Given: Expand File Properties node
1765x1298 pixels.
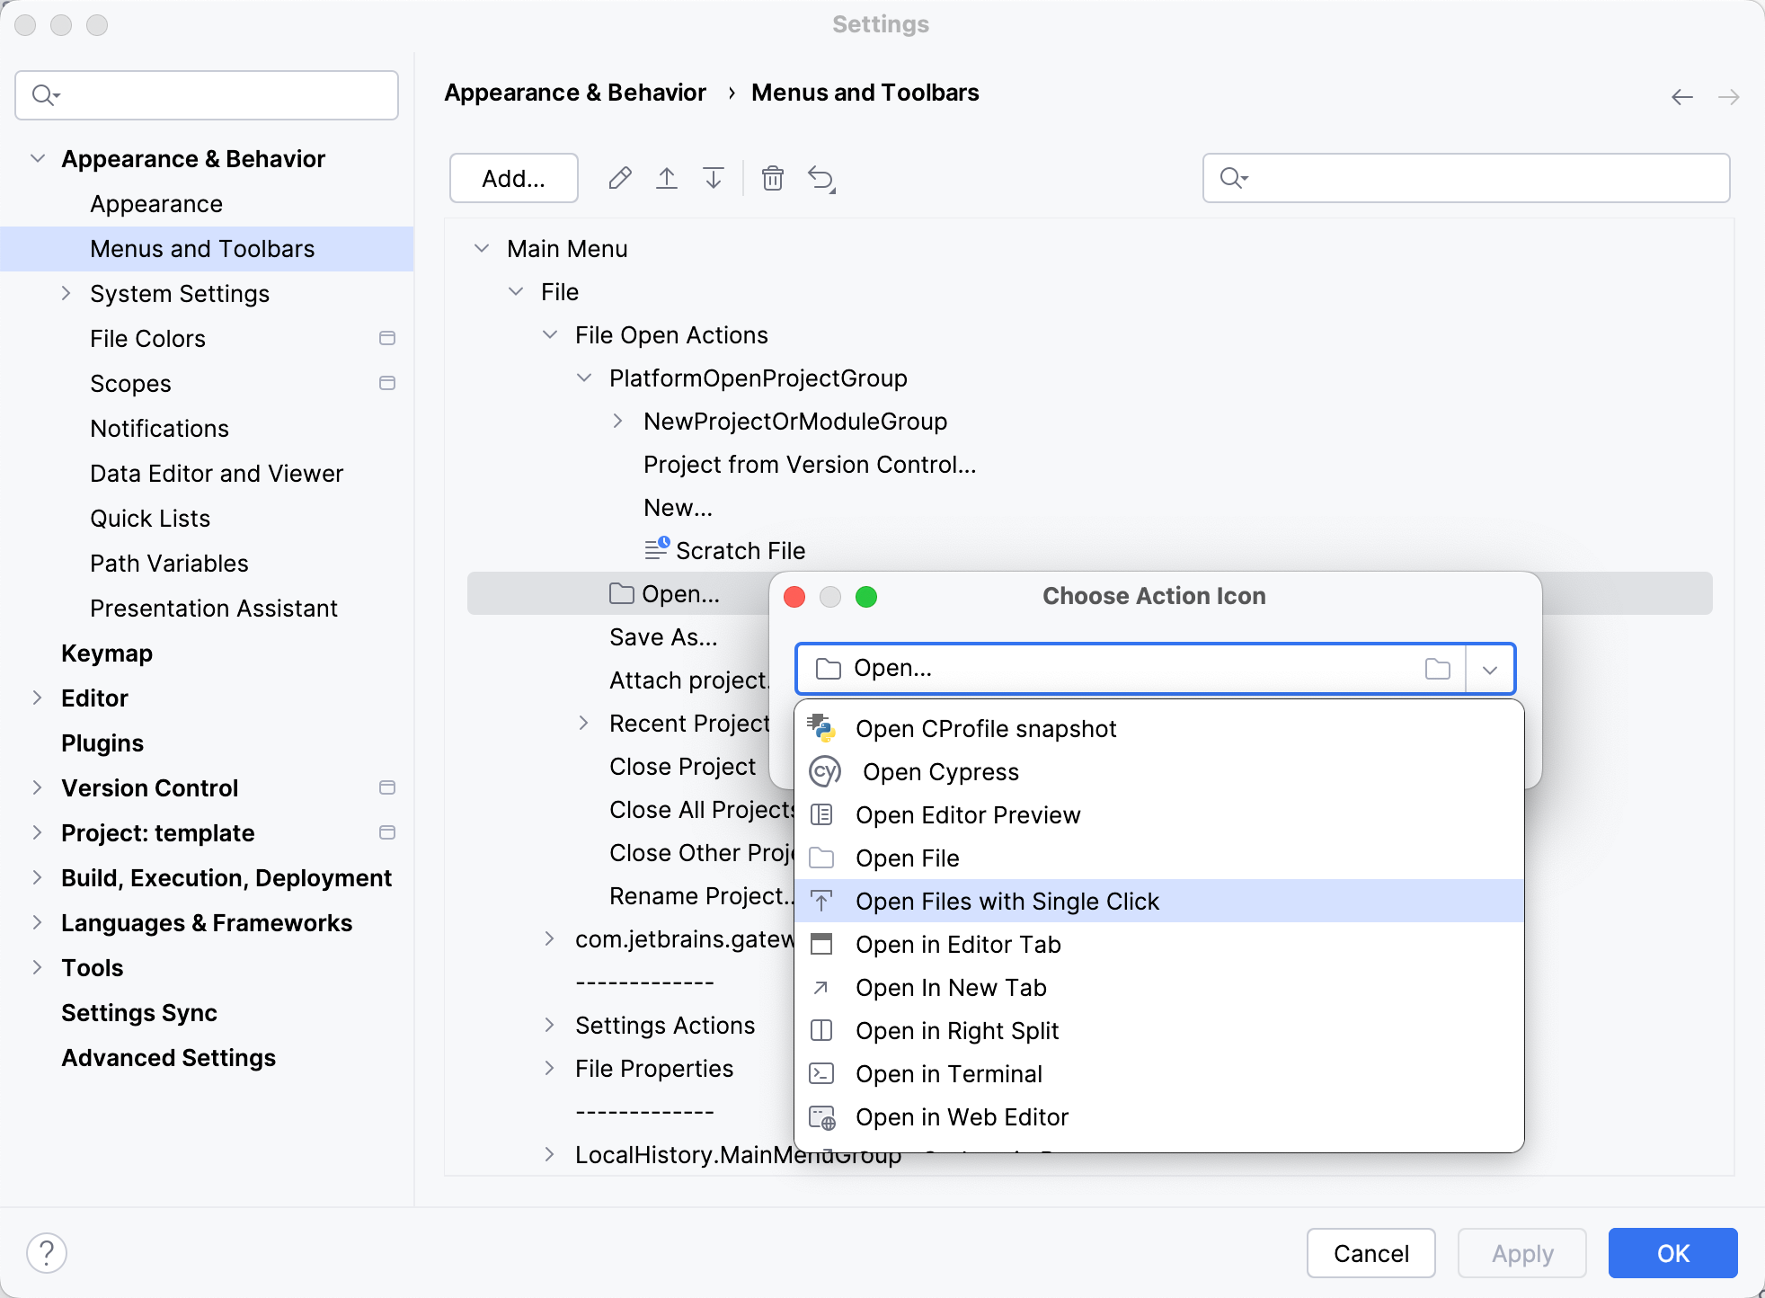Looking at the screenshot, I should coord(550,1068).
